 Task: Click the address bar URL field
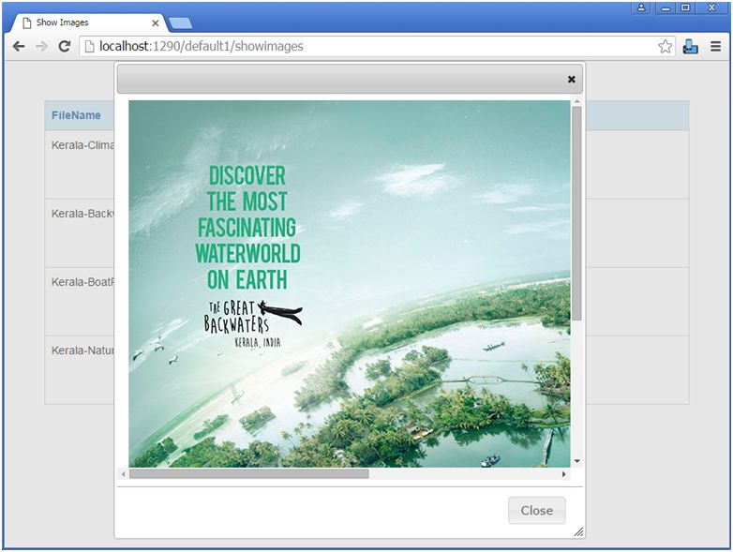[378, 46]
